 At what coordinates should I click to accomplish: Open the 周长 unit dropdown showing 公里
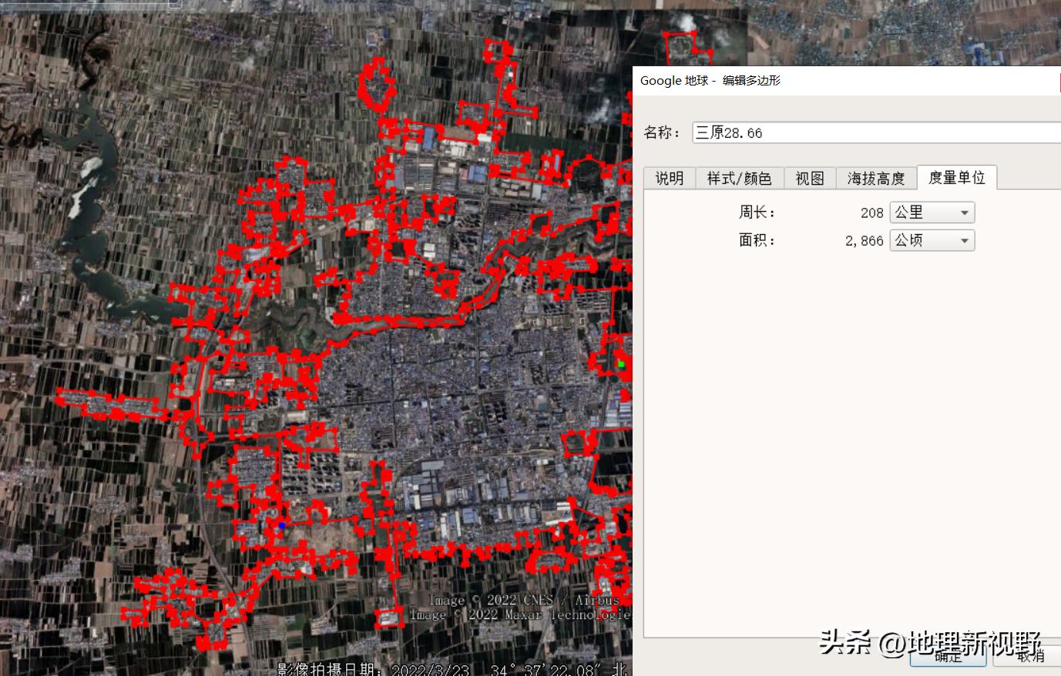pyautogui.click(x=932, y=212)
